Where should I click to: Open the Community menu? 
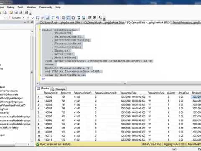tap(46, 7)
